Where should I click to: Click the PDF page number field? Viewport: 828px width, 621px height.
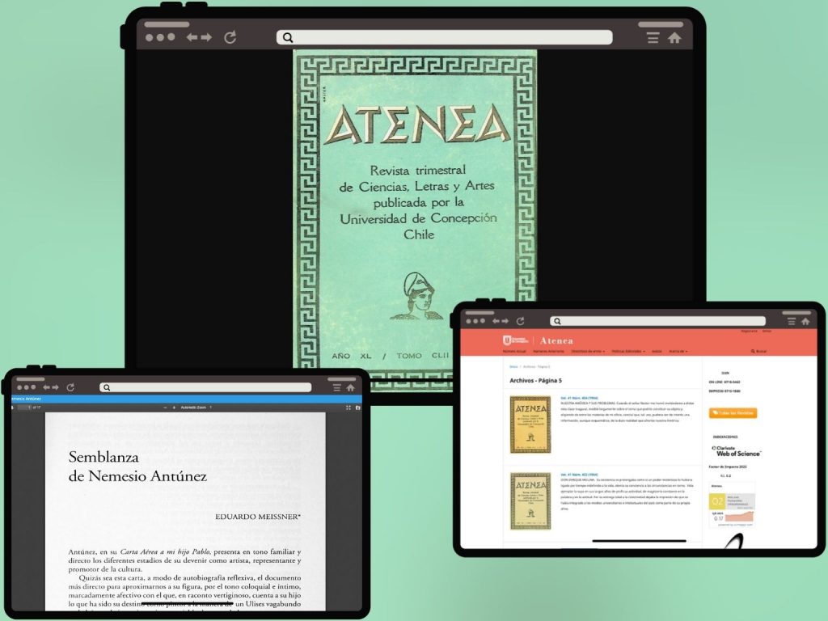(x=24, y=408)
